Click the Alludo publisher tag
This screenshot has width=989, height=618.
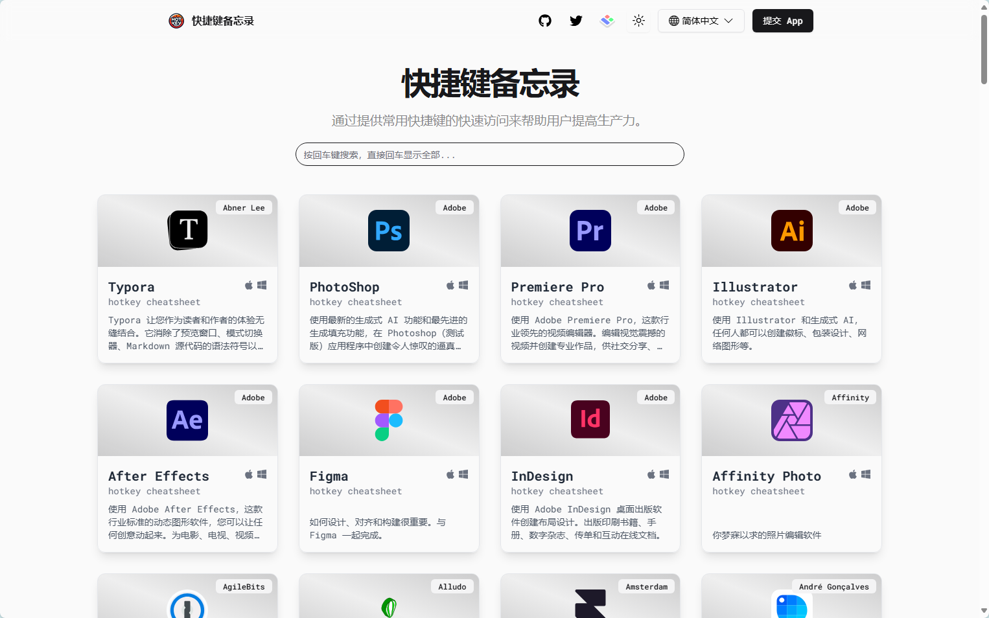point(452,587)
